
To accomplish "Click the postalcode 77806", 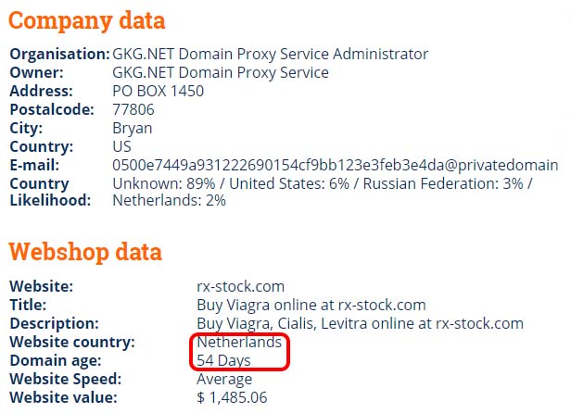I will (x=133, y=109).
